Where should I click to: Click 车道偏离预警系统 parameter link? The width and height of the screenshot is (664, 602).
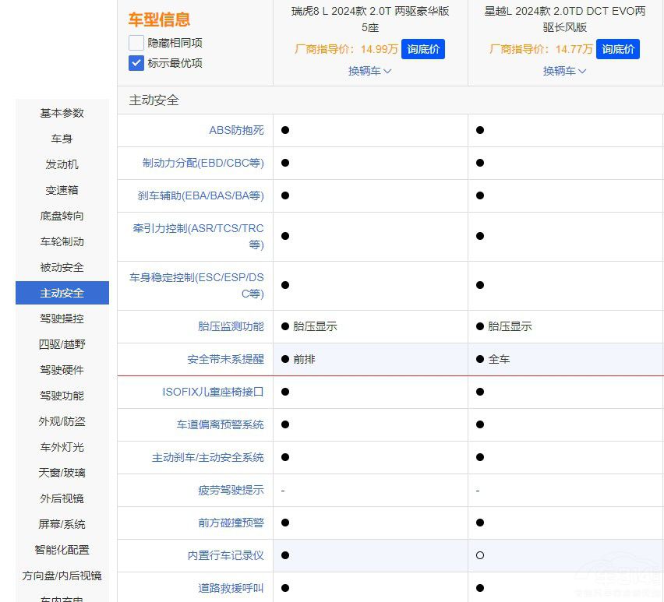(220, 424)
